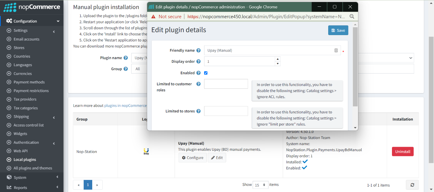
Task: Click help icon for Limited to customer roles
Action: point(198,84)
